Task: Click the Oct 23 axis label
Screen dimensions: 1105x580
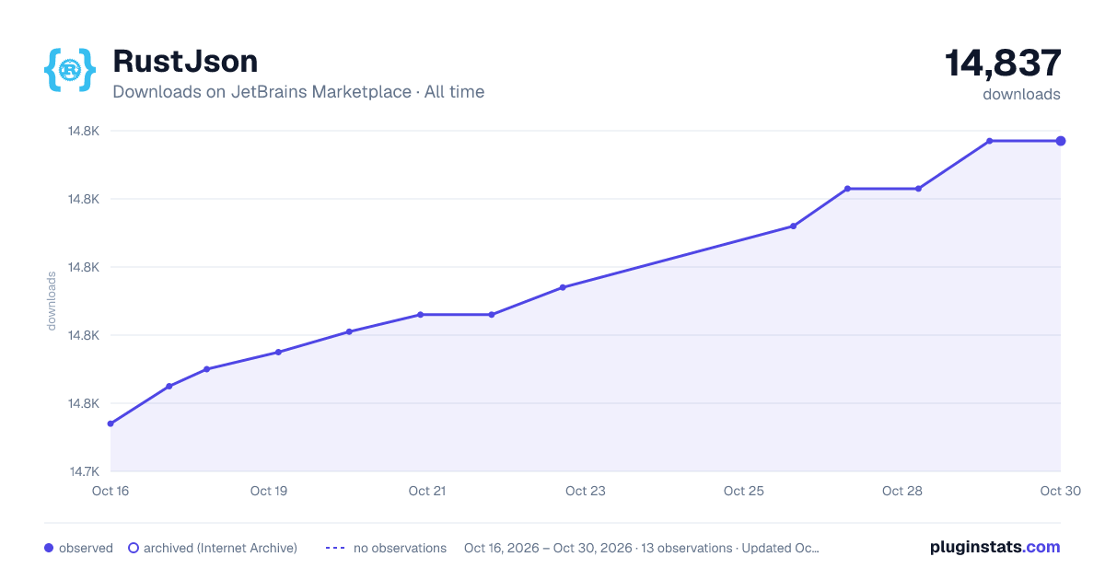Action: click(586, 491)
